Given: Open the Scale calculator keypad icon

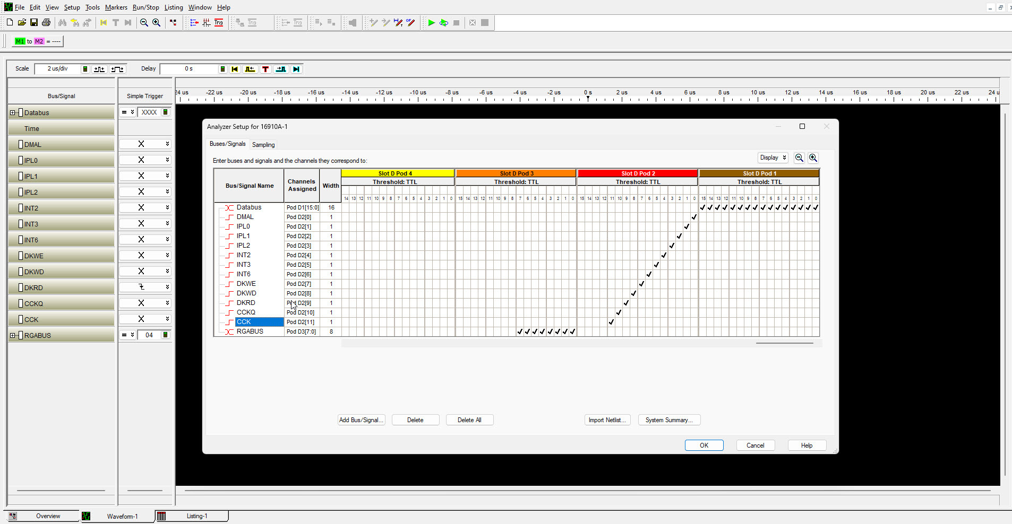Looking at the screenshot, I should coord(85,69).
